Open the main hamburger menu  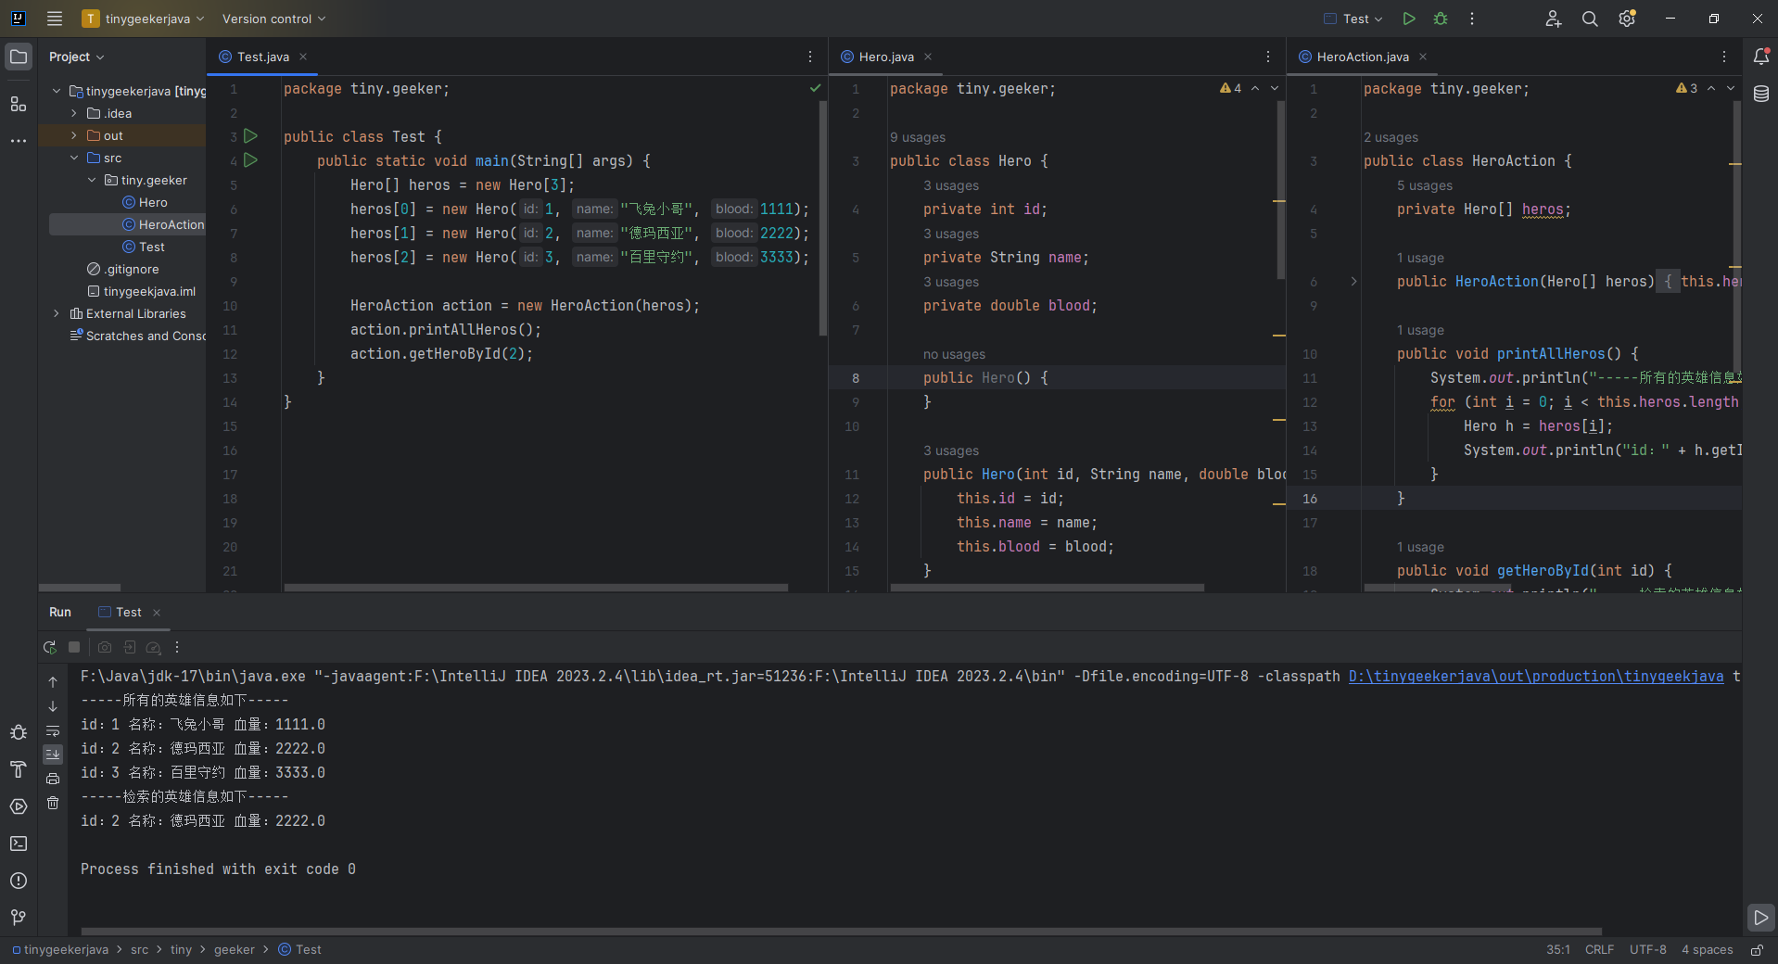click(55, 19)
